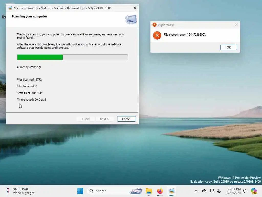Click the 'Scanning your computer' heading

click(29, 16)
